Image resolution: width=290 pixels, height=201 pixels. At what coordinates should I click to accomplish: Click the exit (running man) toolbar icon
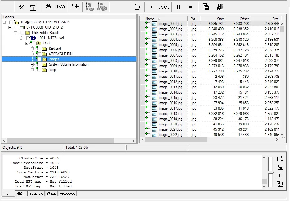click(x=220, y=7)
